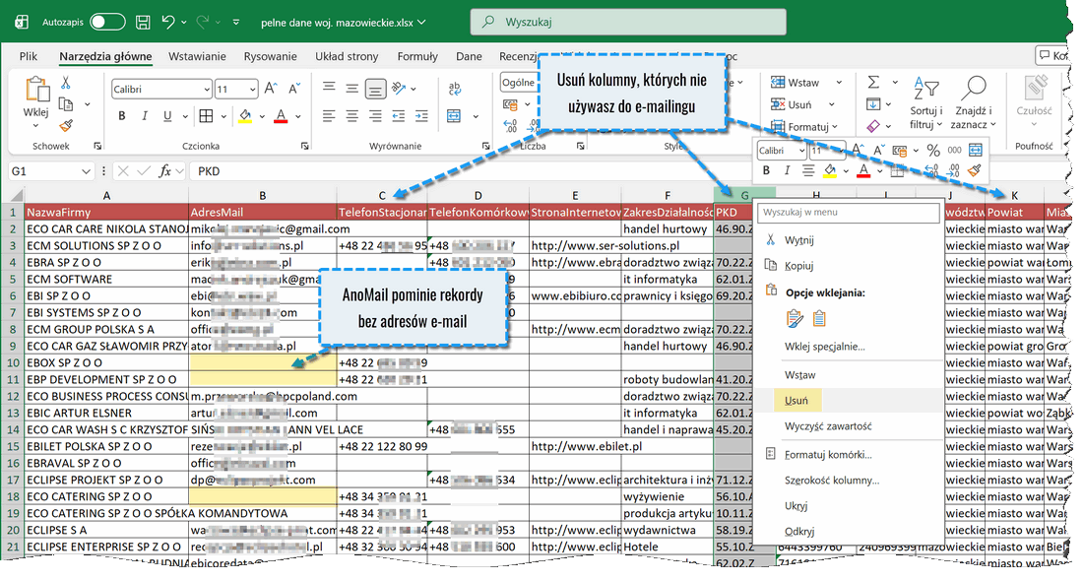Open the font size 11 dropdown

coord(252,89)
